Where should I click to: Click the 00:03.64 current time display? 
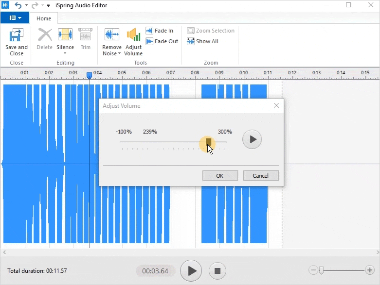point(155,271)
